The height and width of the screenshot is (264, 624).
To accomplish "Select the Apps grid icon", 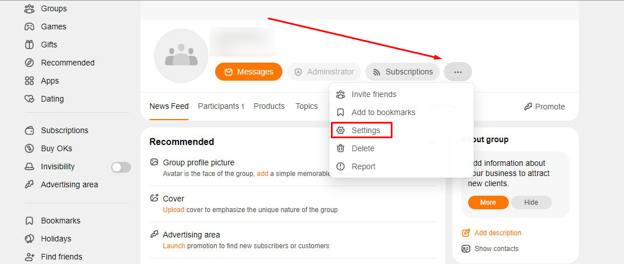I will point(29,81).
